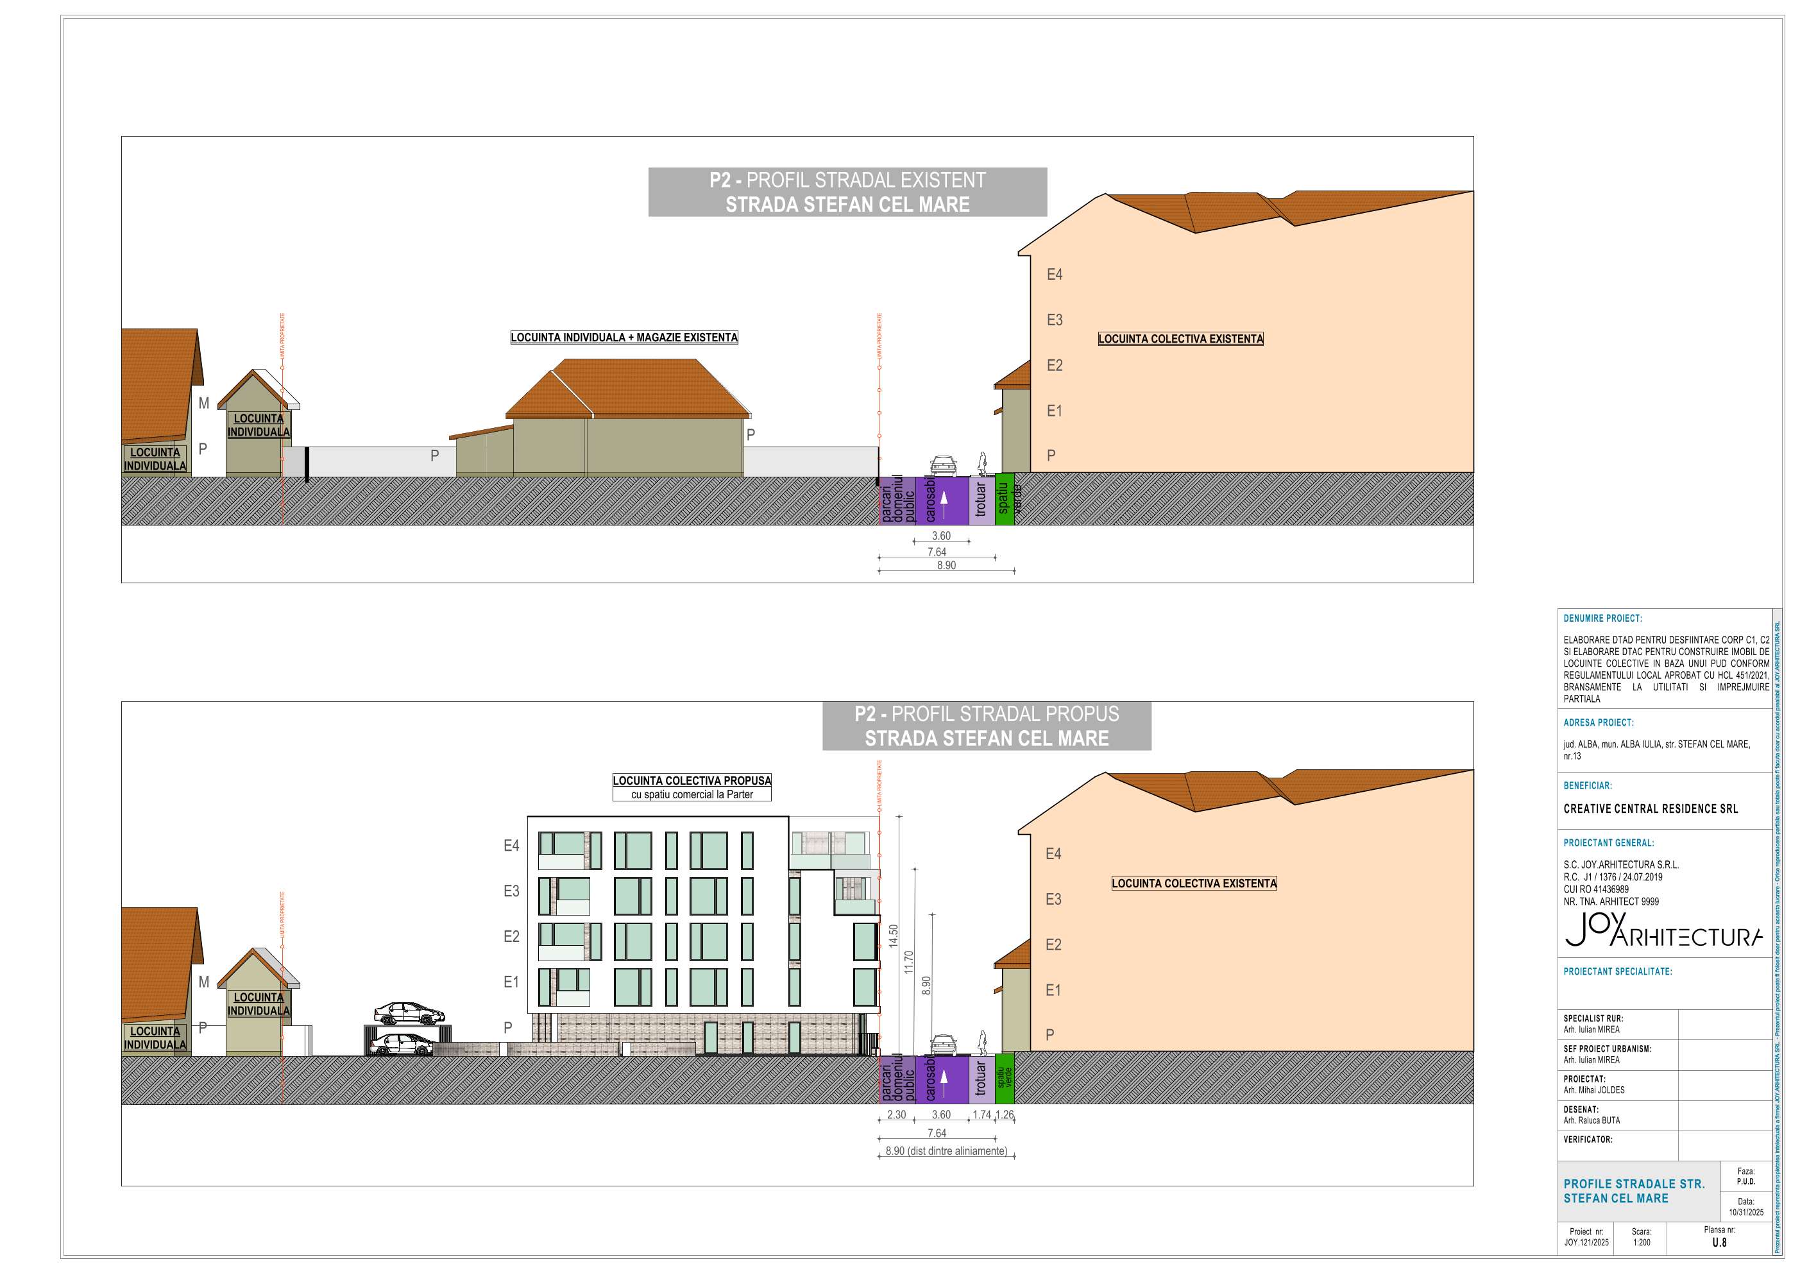Click the purple parcari domeniul public block in the bottom profile
Viewport: 1800px width, 1273px height.
coord(896,1080)
